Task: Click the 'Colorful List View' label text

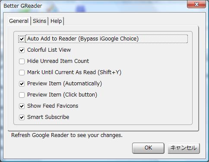Action: [x=49, y=50]
